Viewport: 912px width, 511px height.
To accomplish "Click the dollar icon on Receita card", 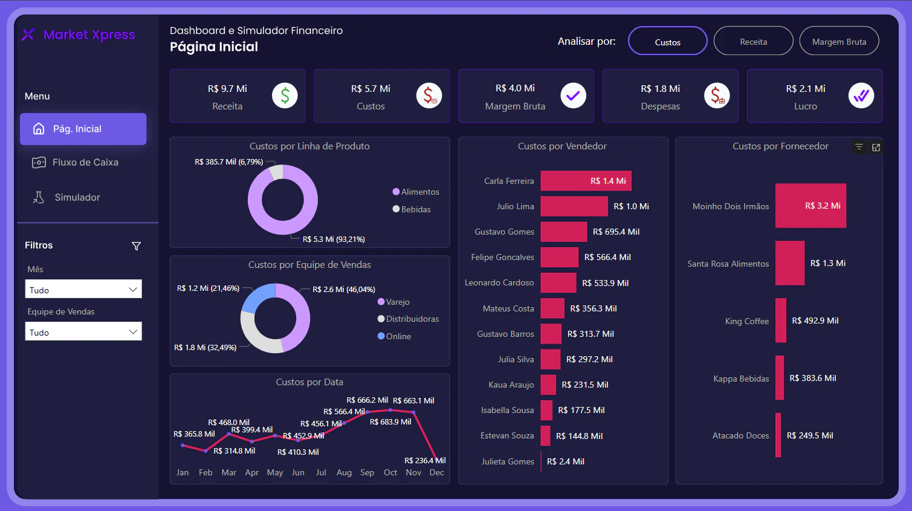I will (285, 96).
